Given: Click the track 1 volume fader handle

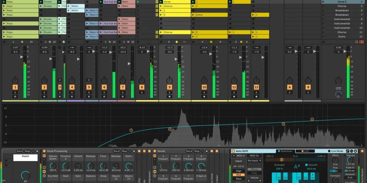Looking at the screenshot, I should [21, 57].
